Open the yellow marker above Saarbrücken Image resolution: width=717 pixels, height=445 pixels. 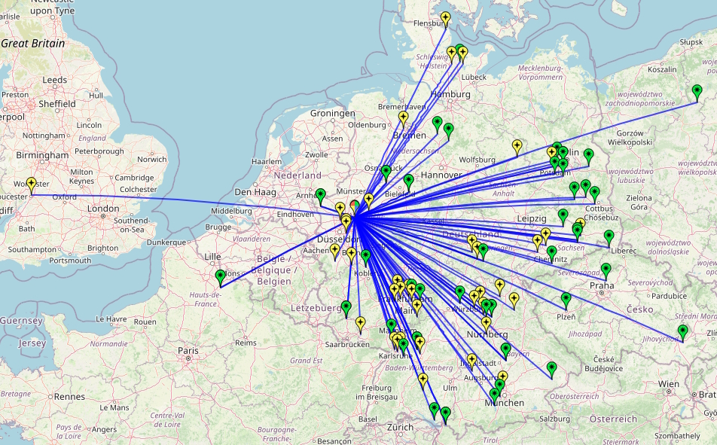pos(361,324)
